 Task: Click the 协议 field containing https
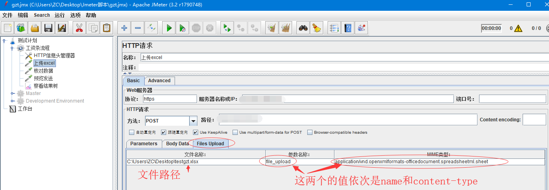click(170, 99)
